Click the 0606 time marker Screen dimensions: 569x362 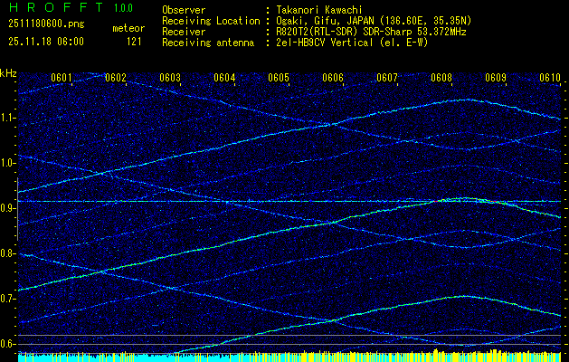[333, 77]
